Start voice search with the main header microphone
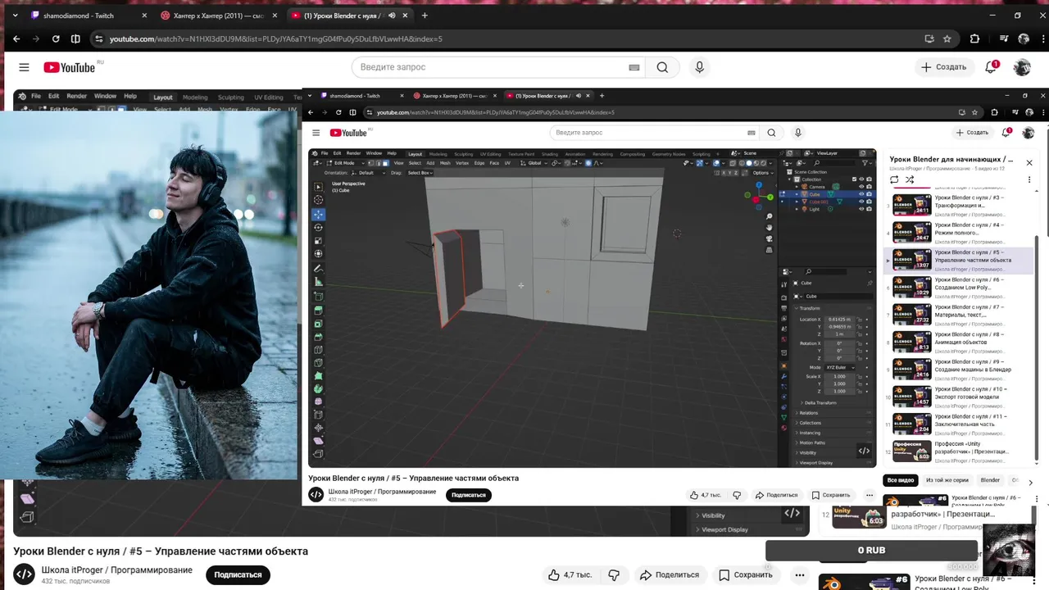Viewport: 1049px width, 590px height. (699, 67)
